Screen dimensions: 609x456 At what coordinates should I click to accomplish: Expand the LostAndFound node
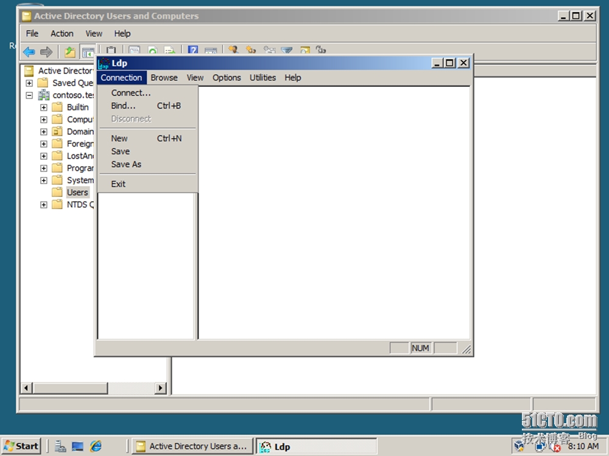tap(43, 156)
